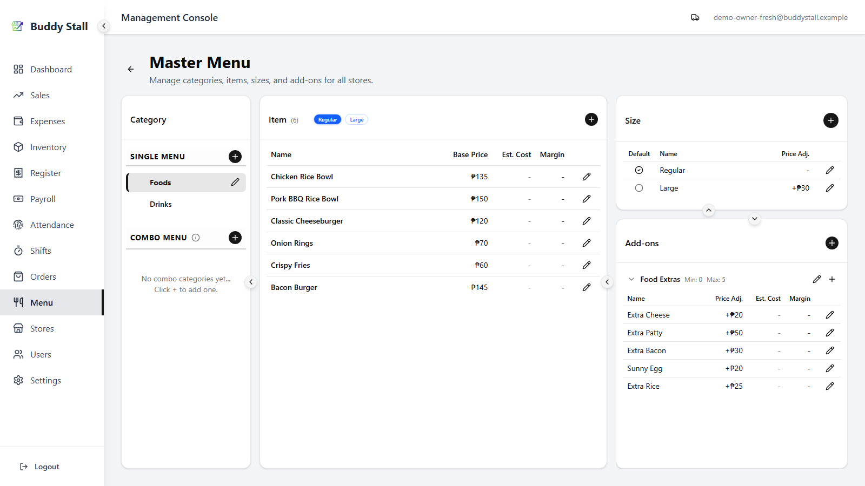Toggle the Large size filter chip
The image size is (865, 486).
(357, 119)
